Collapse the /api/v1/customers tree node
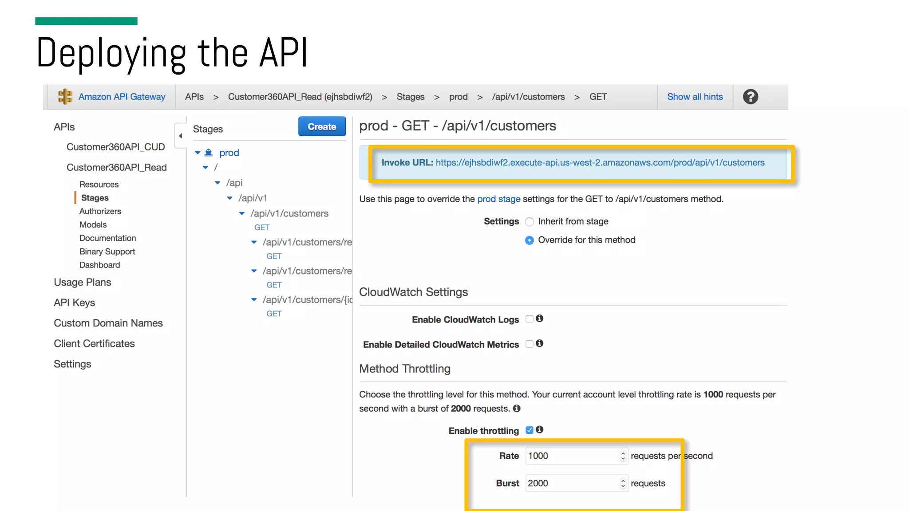The image size is (909, 511). click(x=242, y=213)
